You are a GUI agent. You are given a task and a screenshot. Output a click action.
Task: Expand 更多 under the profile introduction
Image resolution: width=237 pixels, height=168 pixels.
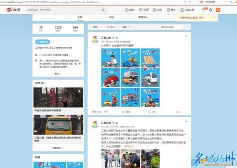click(x=58, y=74)
